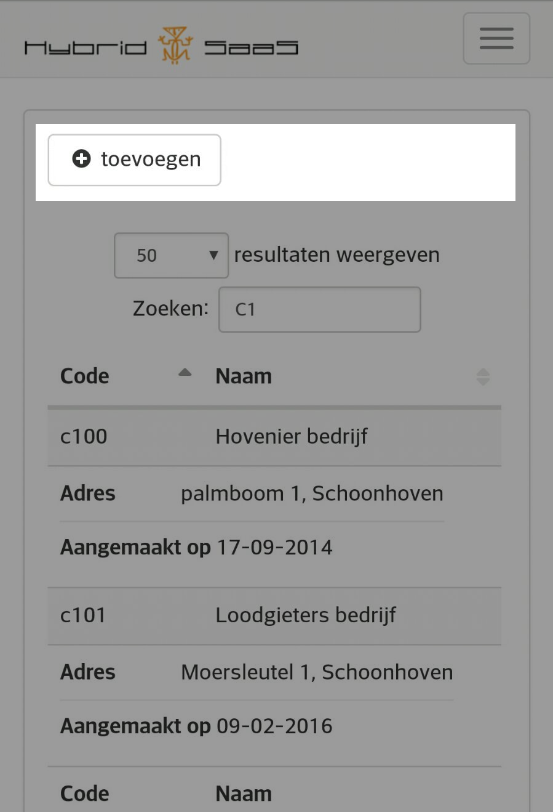Image resolution: width=553 pixels, height=812 pixels.
Task: Click creation date 09-02-2016
Action: coord(274,726)
